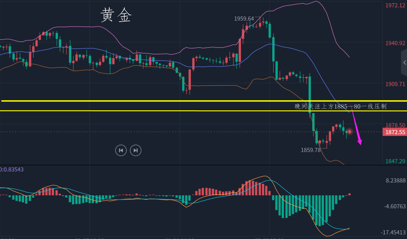The width and height of the screenshot is (407, 239).
Task: Click the previous candle skip button
Action: click(121, 150)
